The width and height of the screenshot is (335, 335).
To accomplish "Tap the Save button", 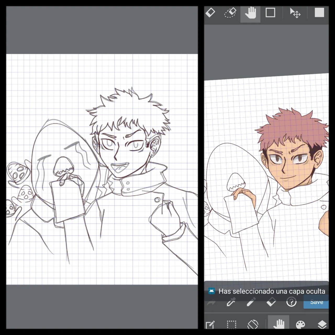I will (x=316, y=302).
